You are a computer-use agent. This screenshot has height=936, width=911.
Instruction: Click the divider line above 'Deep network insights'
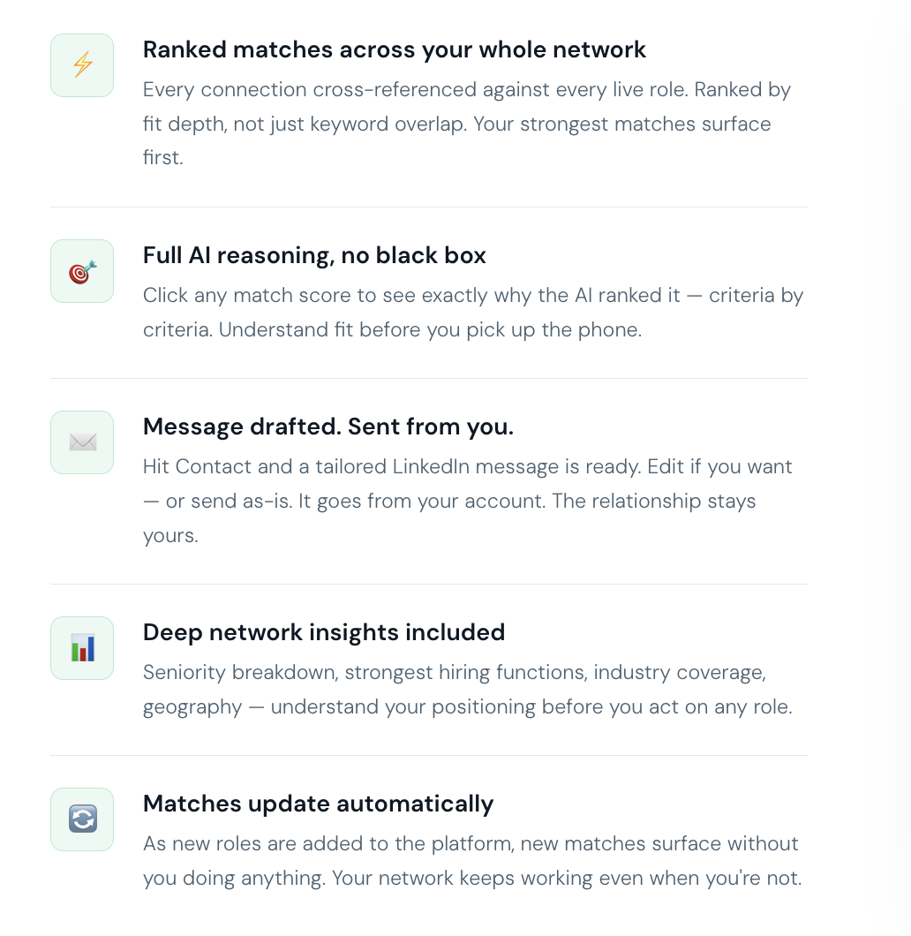click(428, 585)
